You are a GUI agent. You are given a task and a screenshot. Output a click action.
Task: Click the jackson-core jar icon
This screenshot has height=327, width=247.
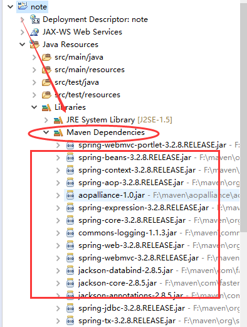[x=70, y=283]
